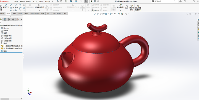This screenshot has height=100, width=199.
Task: Select History item in feature tree
Action: [5, 28]
